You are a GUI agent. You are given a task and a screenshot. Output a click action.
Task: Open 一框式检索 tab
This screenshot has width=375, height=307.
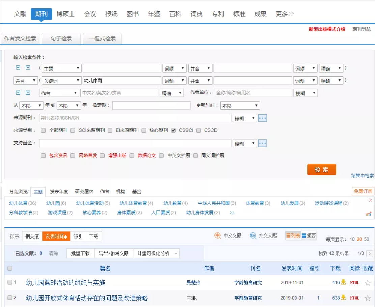tap(103, 38)
